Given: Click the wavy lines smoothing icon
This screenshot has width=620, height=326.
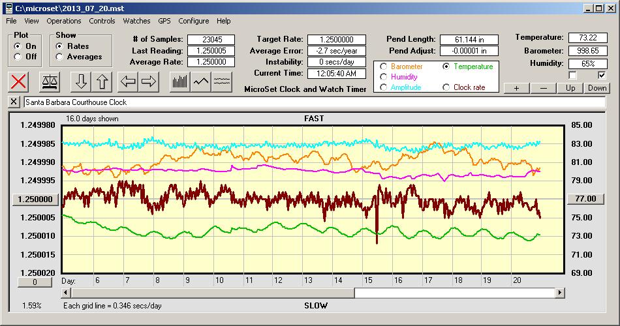Looking at the screenshot, I should pos(222,81).
